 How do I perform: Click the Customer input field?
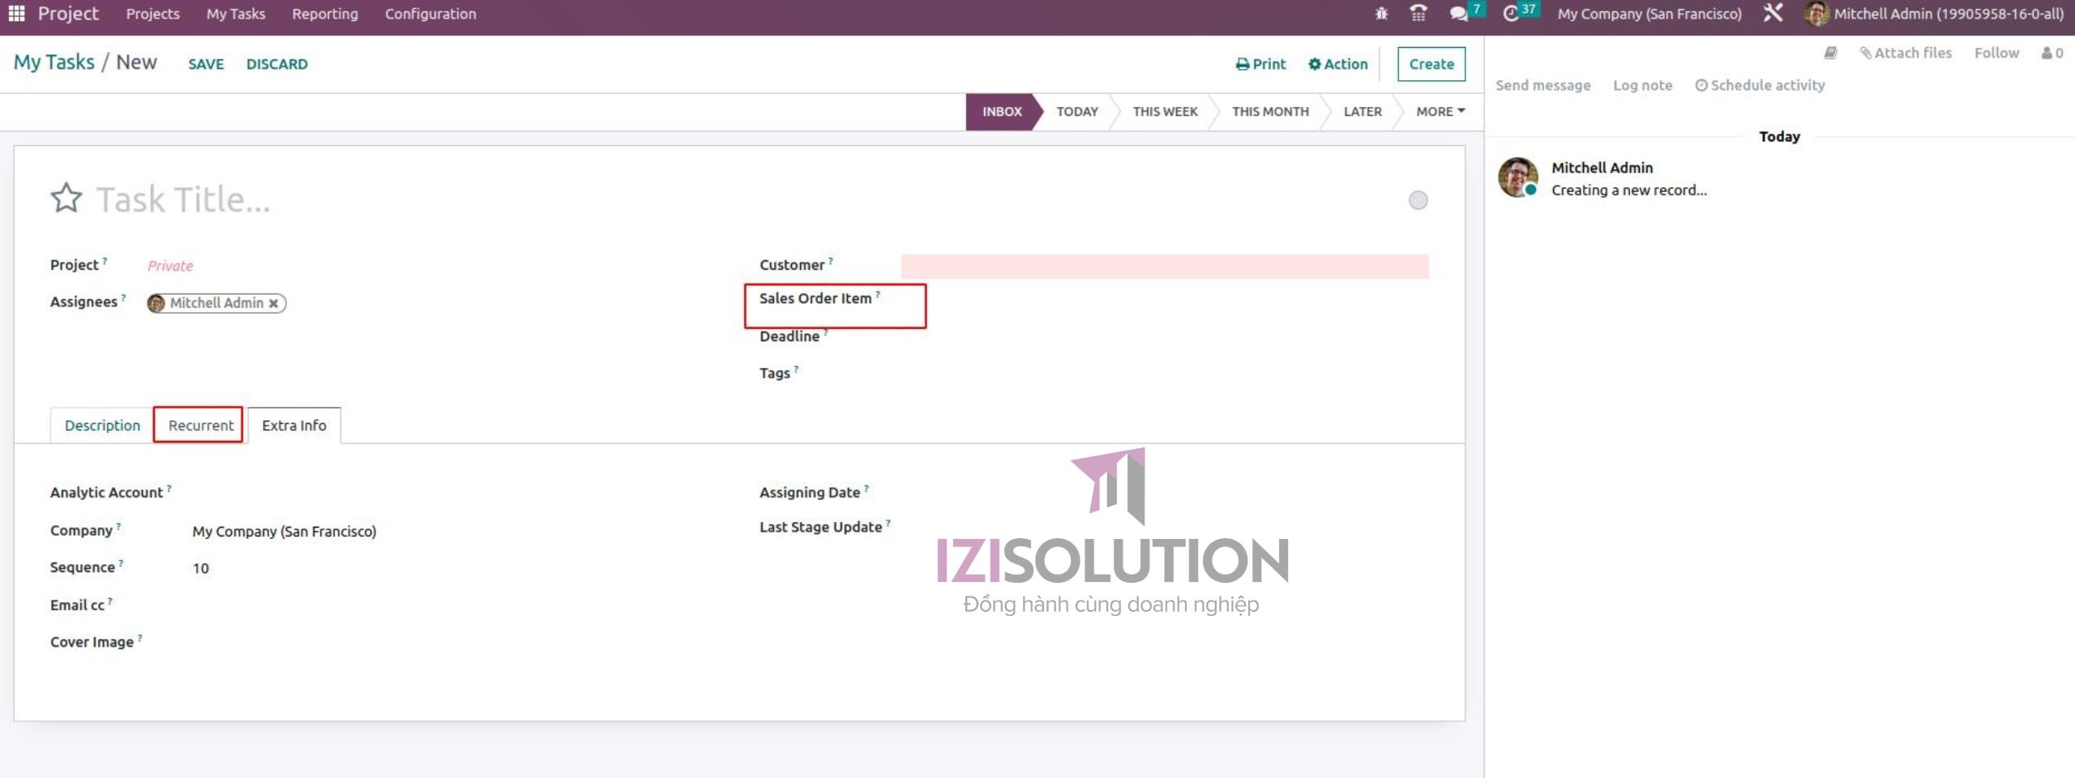coord(1163,263)
